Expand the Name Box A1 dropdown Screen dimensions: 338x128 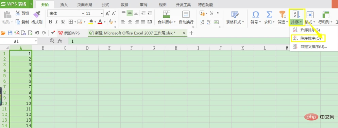click(36, 41)
